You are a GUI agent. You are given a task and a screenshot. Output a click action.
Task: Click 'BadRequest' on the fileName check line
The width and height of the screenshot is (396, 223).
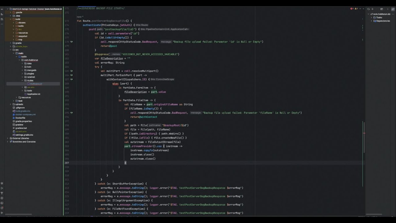(179, 113)
